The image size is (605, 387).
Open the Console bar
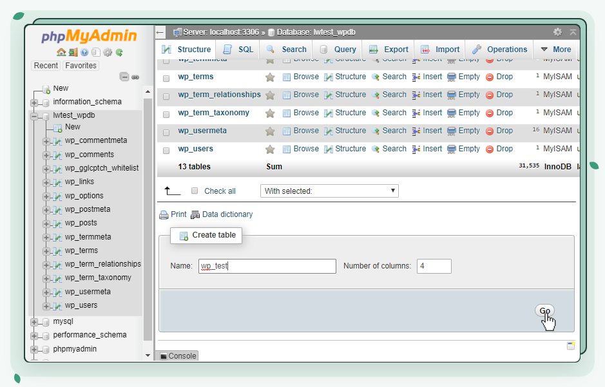[x=178, y=356]
